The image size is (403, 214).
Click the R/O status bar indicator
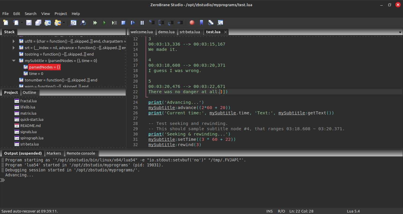point(281,211)
